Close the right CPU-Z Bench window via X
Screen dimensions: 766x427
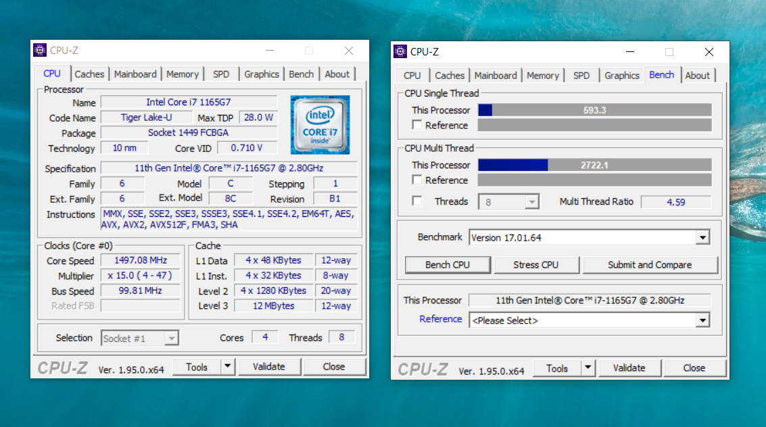pyautogui.click(x=709, y=52)
